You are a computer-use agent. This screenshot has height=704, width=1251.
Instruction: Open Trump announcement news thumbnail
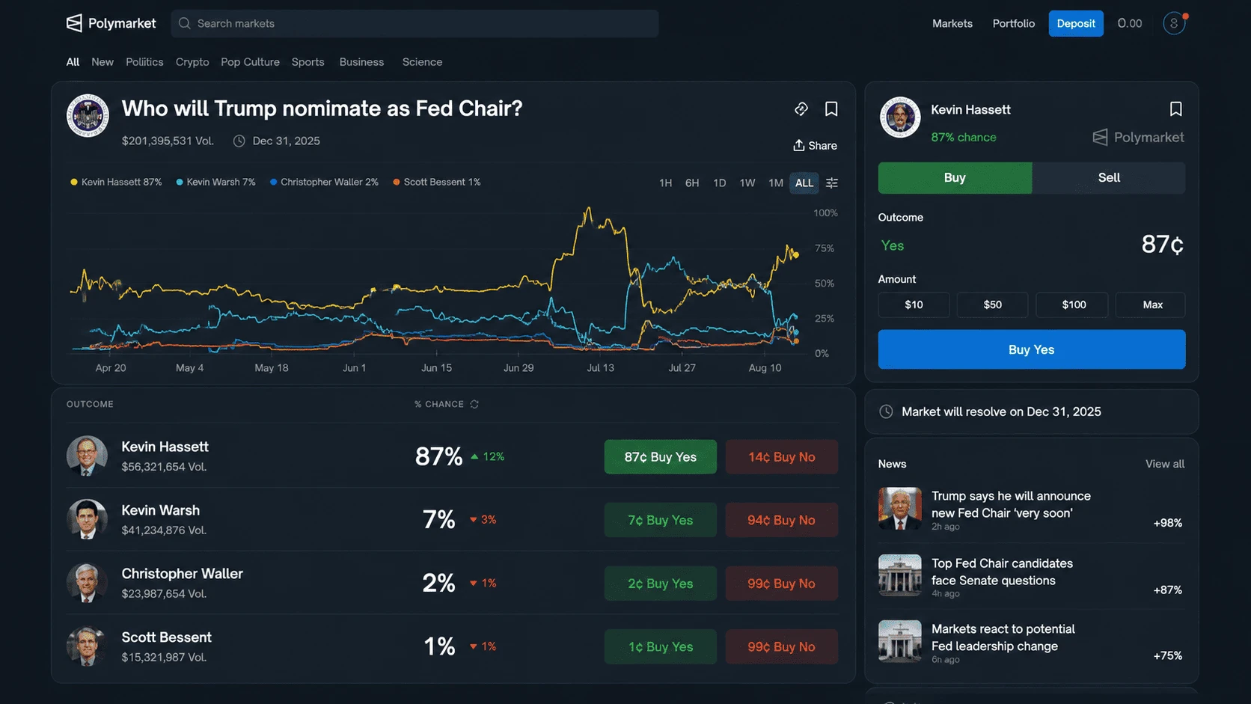point(900,509)
